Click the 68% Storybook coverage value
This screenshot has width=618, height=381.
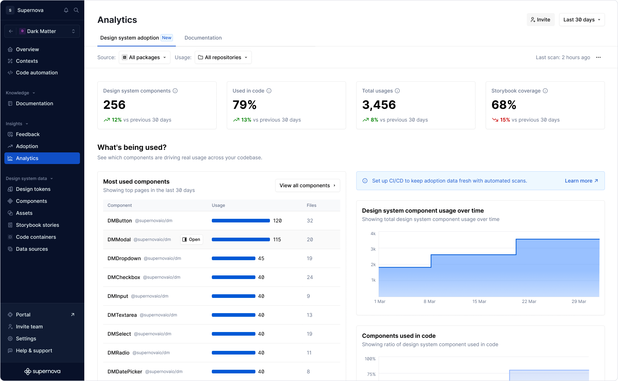(x=504, y=105)
